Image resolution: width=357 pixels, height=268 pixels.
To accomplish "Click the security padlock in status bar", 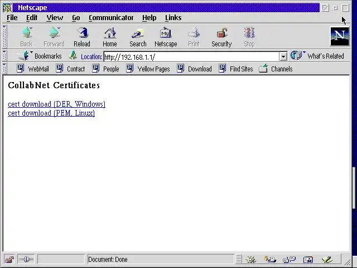I will tap(9, 259).
